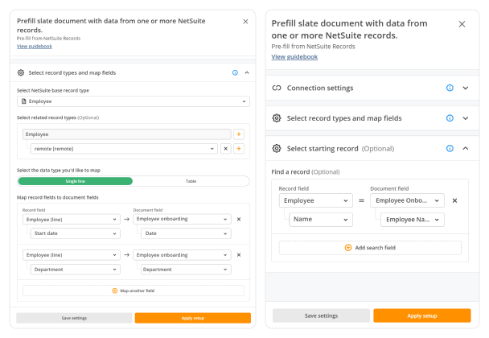Switch data type to Table
The width and height of the screenshot is (489, 338).
pos(191,181)
